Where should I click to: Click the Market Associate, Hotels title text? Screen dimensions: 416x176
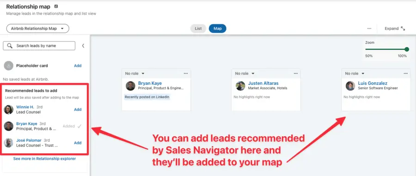pyautogui.click(x=268, y=88)
